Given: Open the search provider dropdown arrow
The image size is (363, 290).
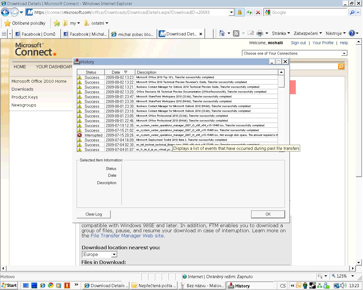Looking at the screenshot, I should click(x=358, y=12).
